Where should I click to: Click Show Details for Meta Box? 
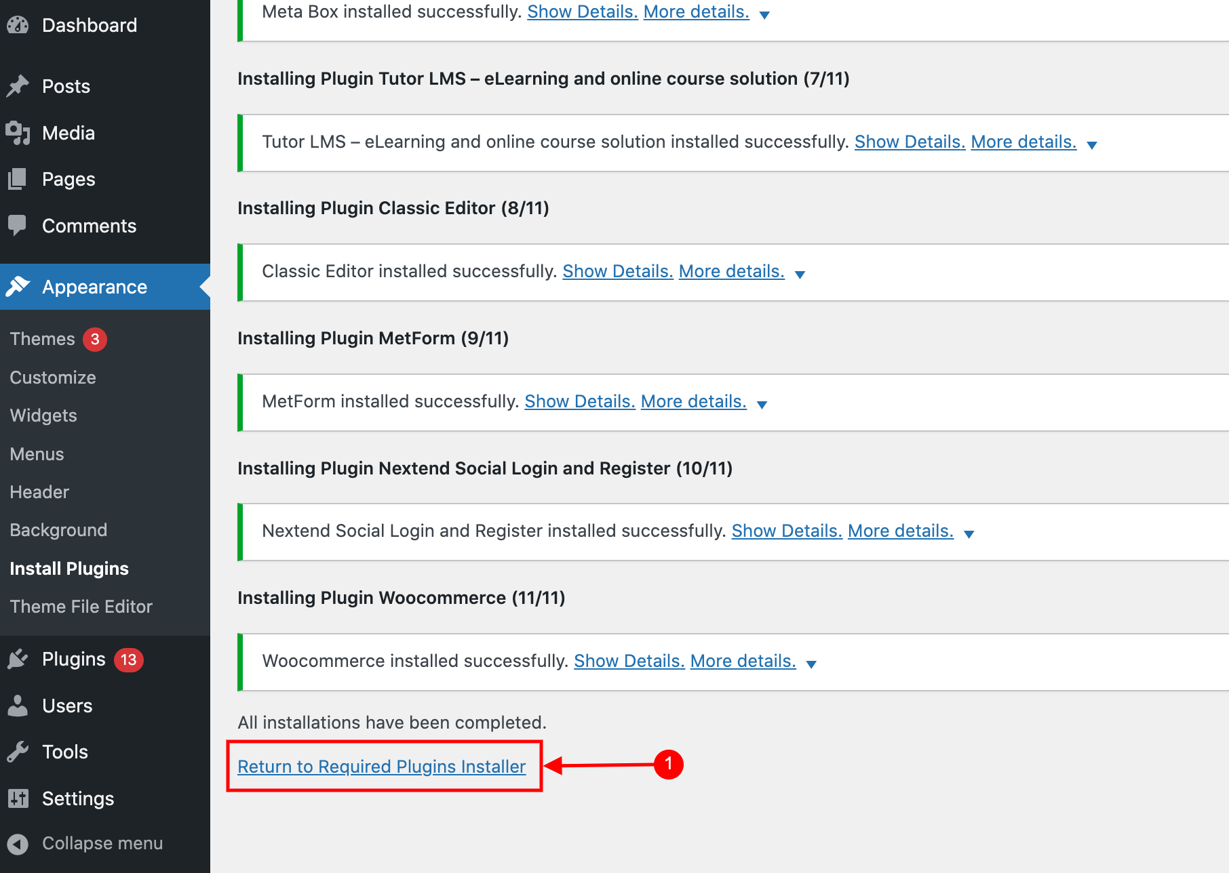[x=583, y=12]
